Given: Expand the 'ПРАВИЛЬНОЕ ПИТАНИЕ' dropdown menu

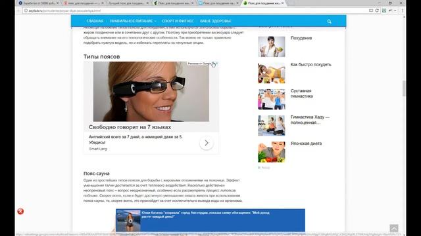Looking at the screenshot, I should (133, 21).
